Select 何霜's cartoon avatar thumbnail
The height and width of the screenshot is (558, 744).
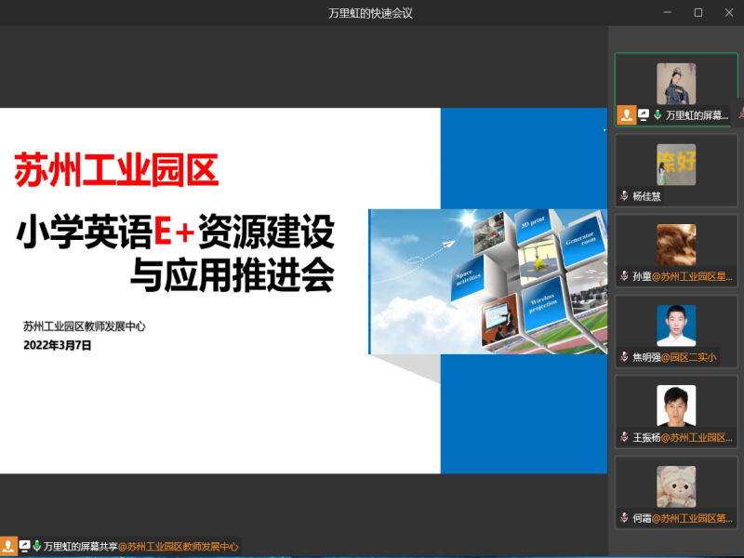click(x=676, y=486)
